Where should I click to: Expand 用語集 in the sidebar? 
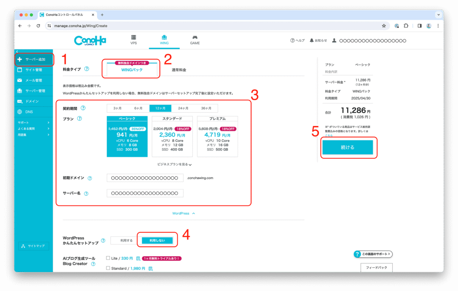click(x=34, y=135)
